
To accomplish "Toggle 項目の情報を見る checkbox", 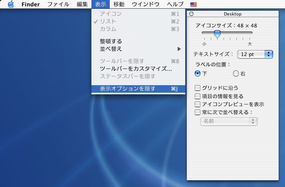I will pos(198,96).
